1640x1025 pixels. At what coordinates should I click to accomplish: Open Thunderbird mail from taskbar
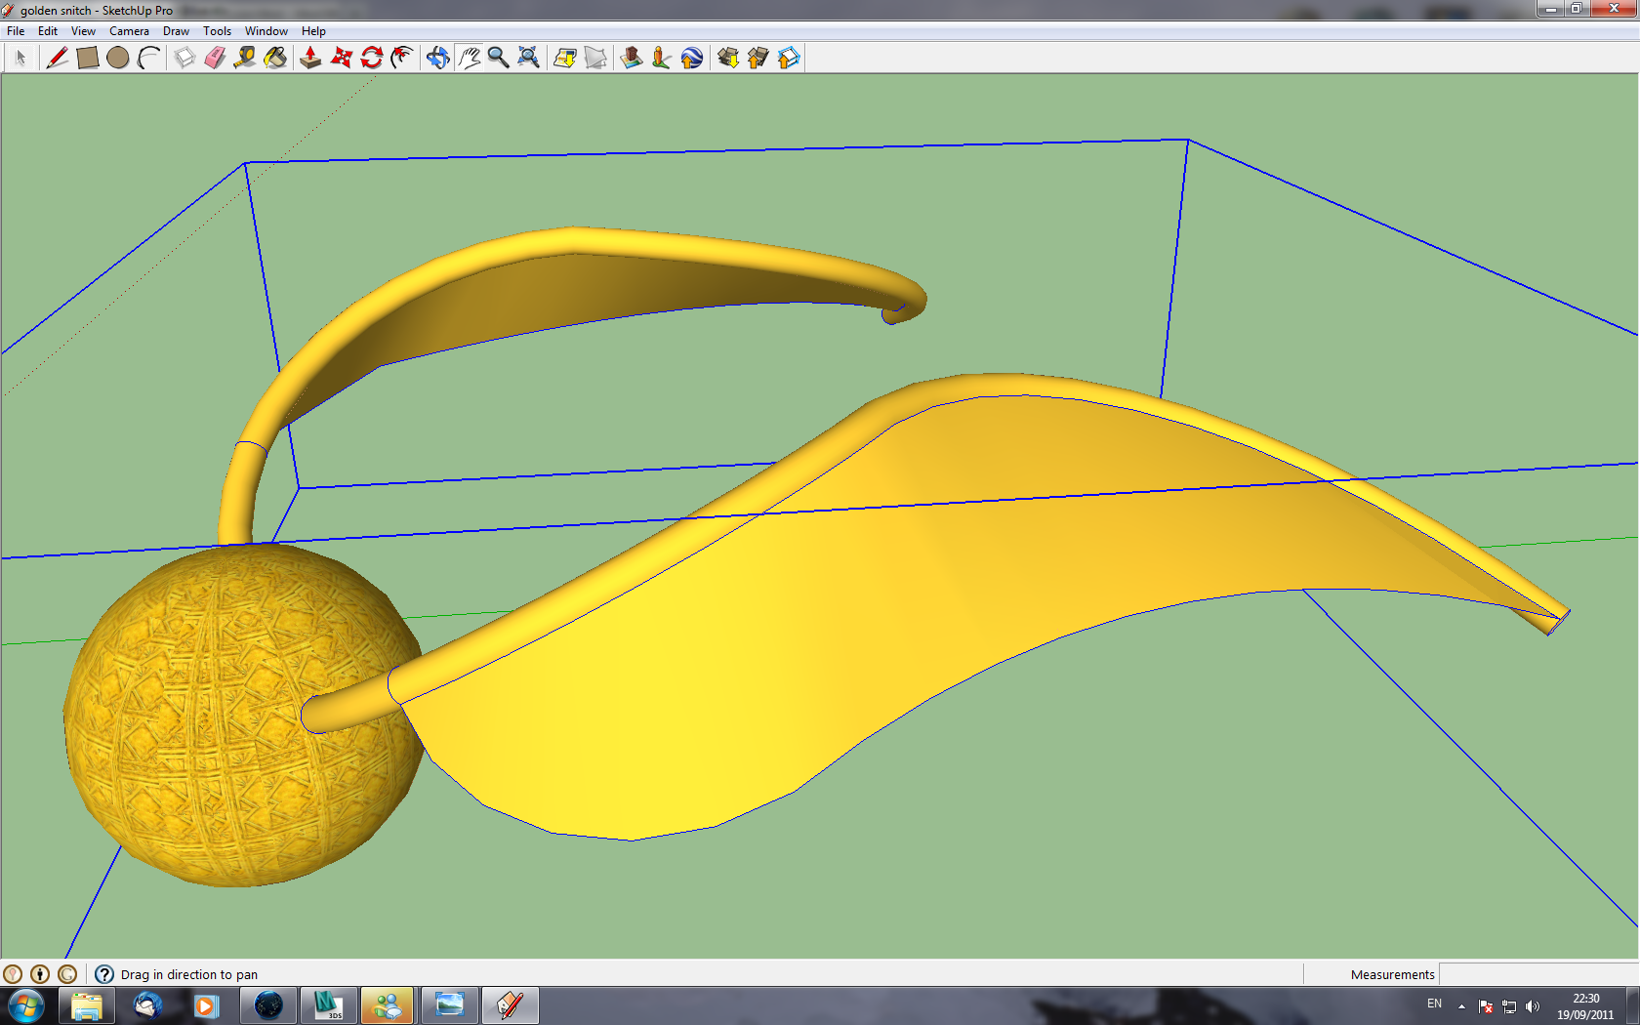[x=147, y=1005]
